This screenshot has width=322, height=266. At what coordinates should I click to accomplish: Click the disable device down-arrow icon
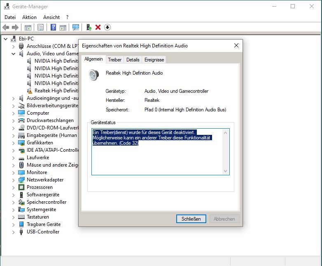[x=107, y=27]
